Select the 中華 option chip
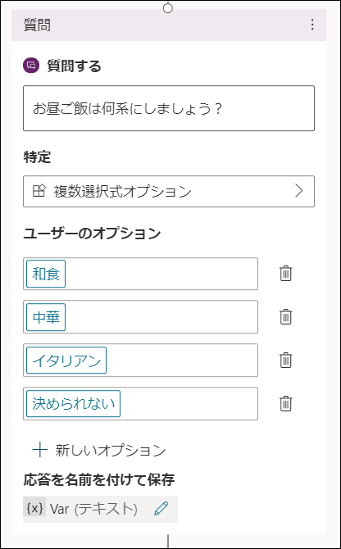 pyautogui.click(x=46, y=317)
